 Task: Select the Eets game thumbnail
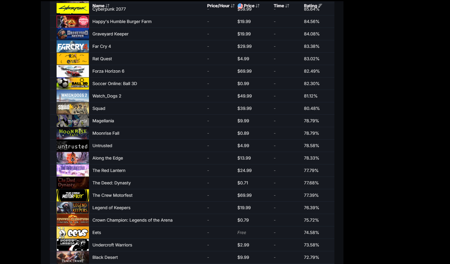73,233
